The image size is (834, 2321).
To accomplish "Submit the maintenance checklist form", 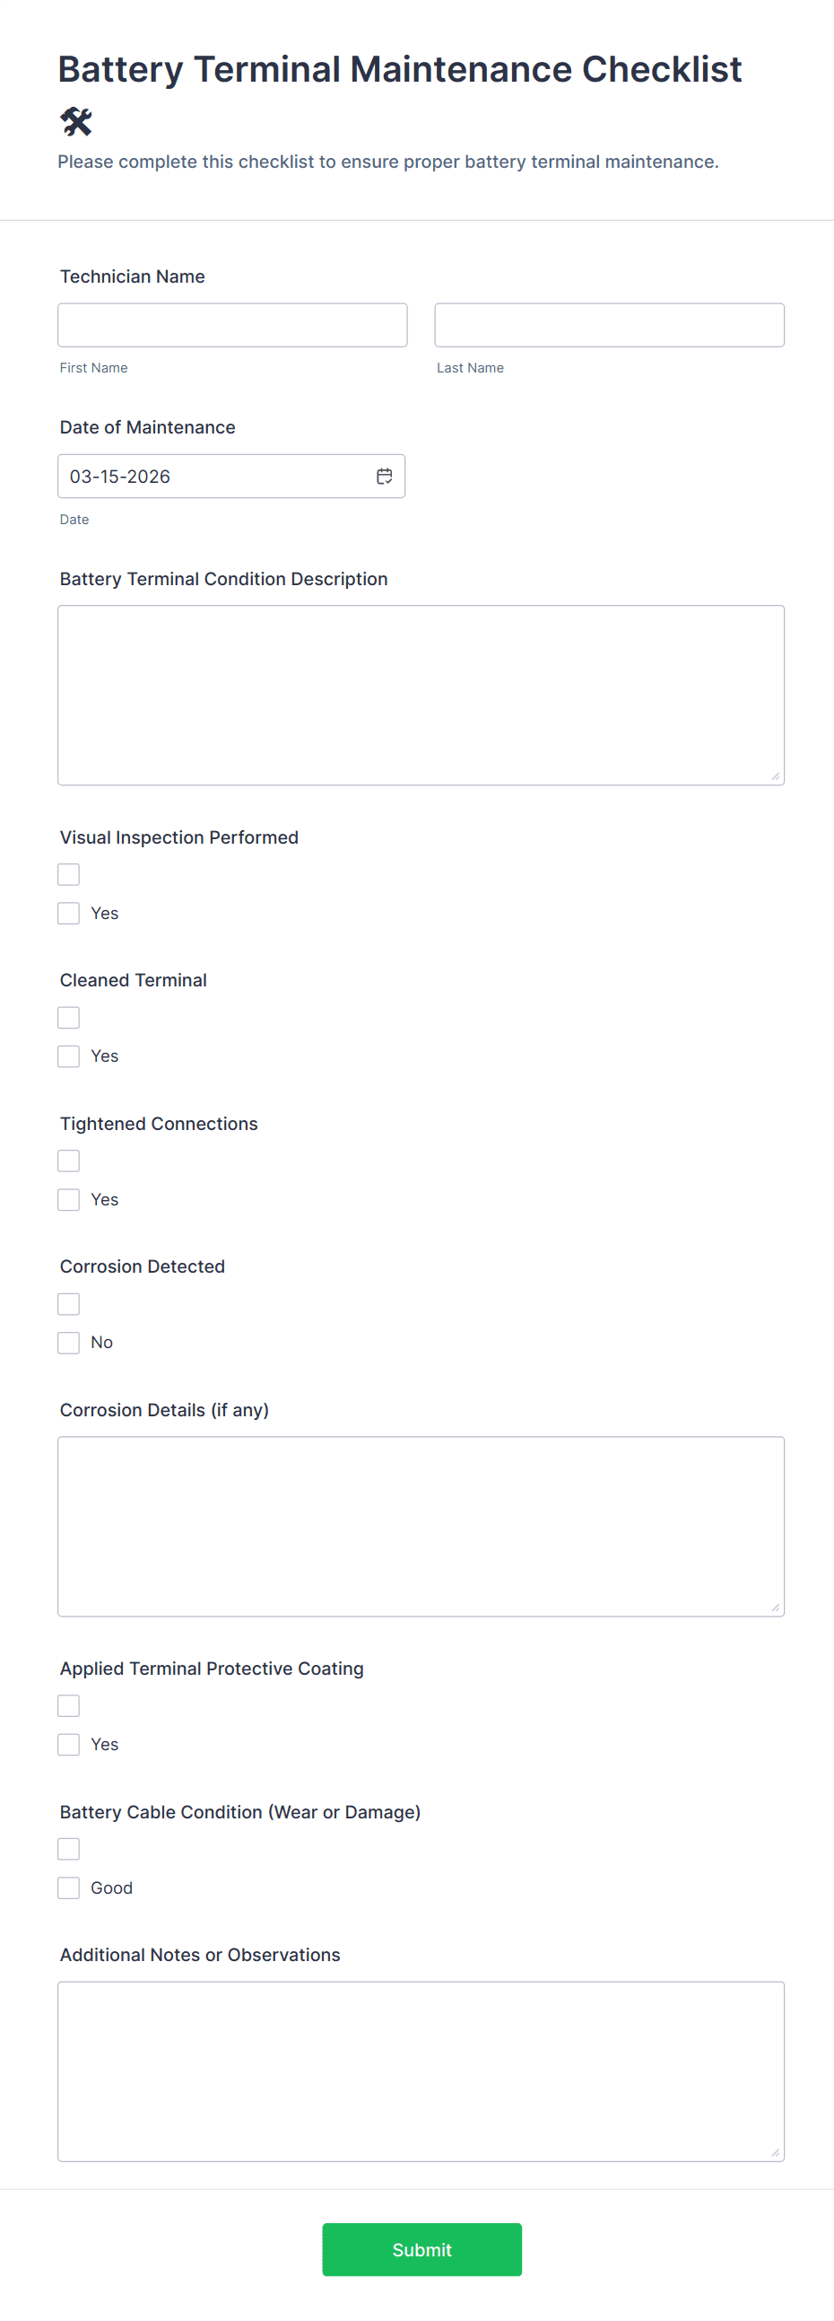I will (x=421, y=2249).
